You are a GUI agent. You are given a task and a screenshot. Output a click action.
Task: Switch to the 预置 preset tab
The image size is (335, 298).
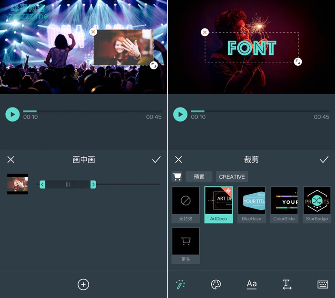(x=199, y=177)
